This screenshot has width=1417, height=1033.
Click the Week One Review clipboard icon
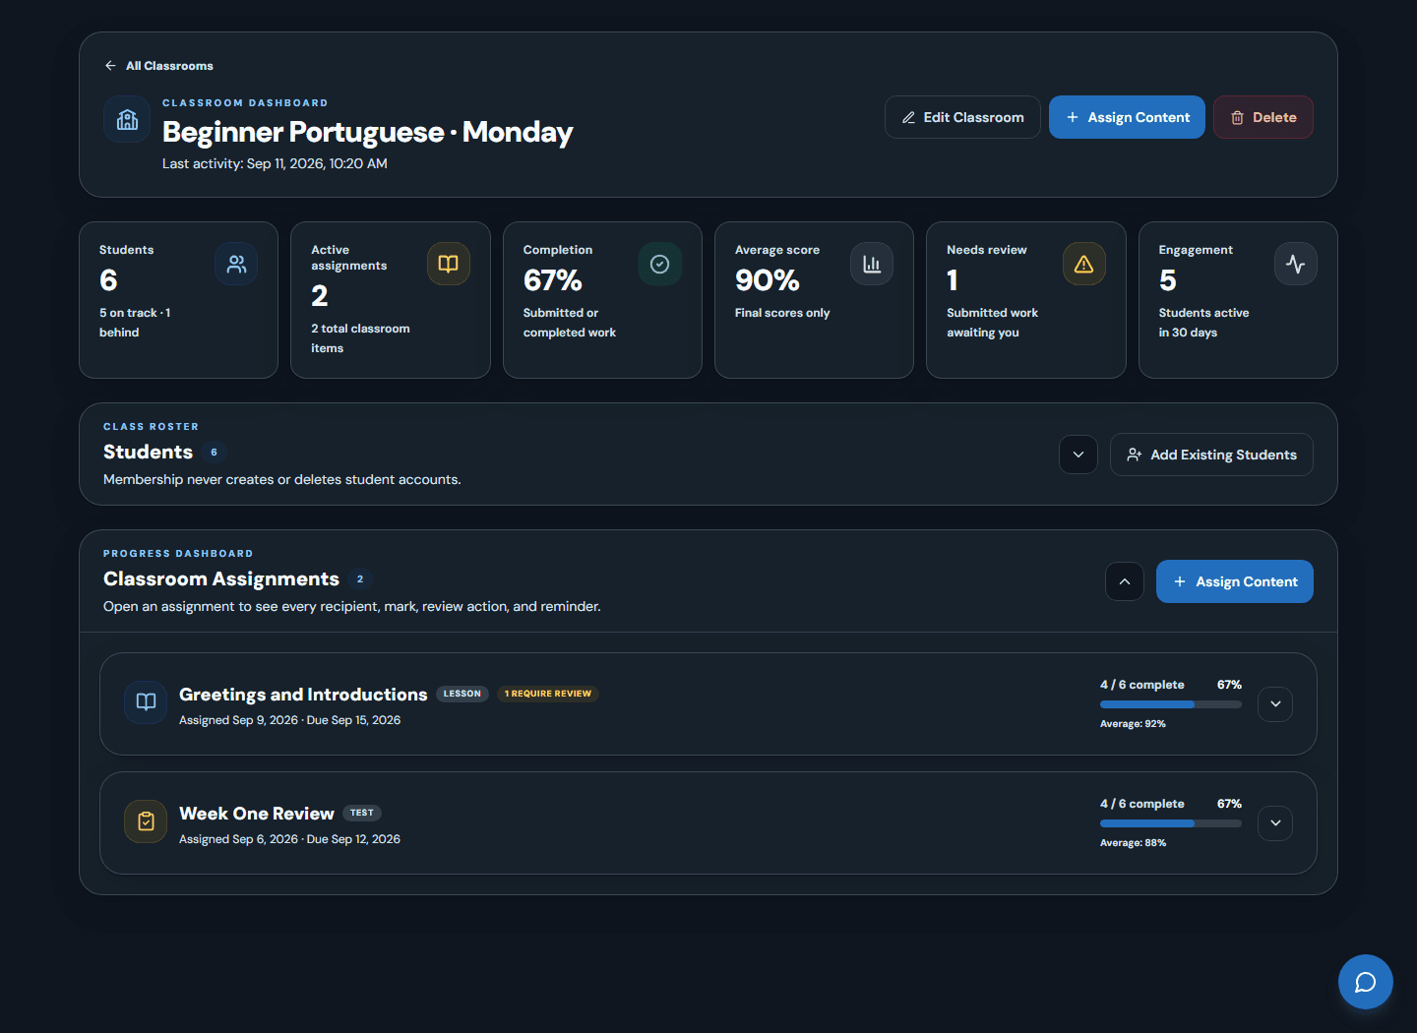146,821
